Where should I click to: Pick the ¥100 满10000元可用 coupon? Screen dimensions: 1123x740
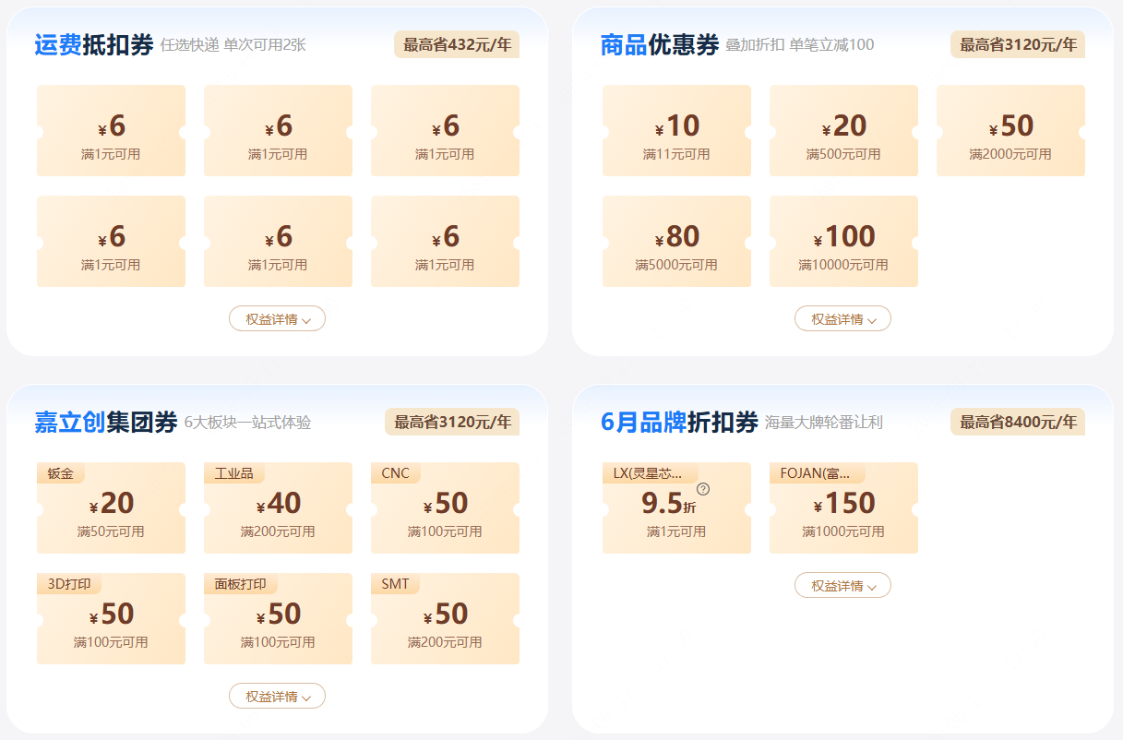pyautogui.click(x=843, y=242)
